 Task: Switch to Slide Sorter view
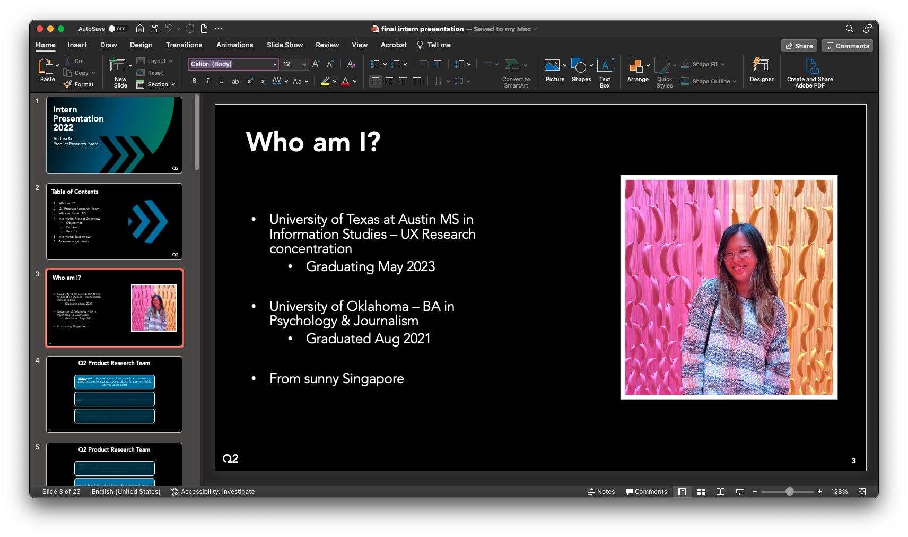701,492
